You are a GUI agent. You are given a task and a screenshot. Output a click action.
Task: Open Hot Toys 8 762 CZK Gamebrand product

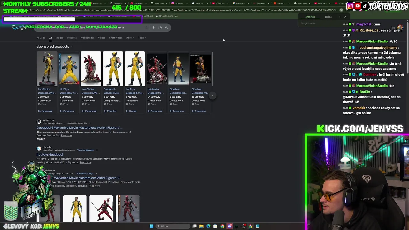(x=135, y=69)
